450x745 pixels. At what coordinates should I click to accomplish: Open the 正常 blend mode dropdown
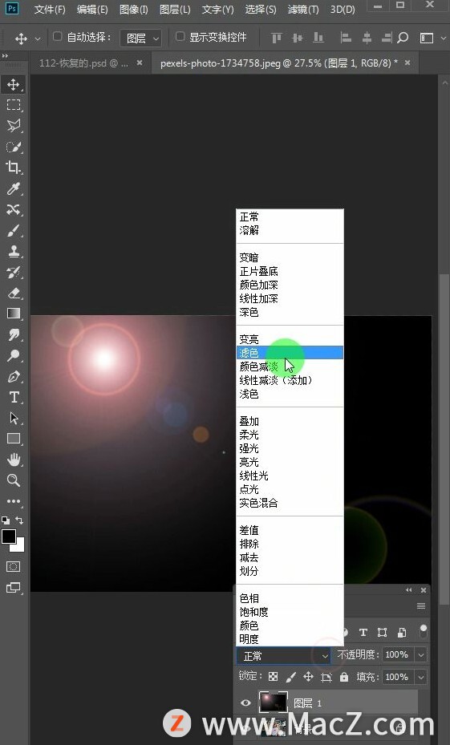[284, 656]
